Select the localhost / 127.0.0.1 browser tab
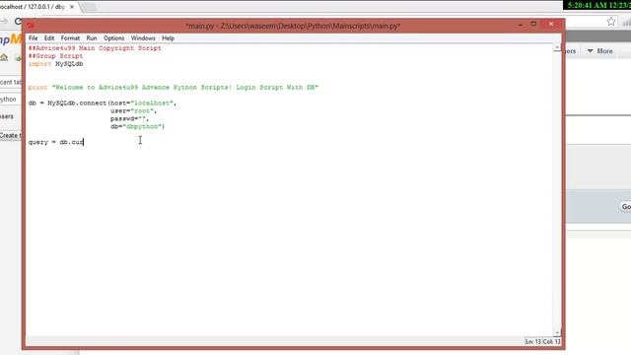The image size is (631, 355). pyautogui.click(x=35, y=7)
